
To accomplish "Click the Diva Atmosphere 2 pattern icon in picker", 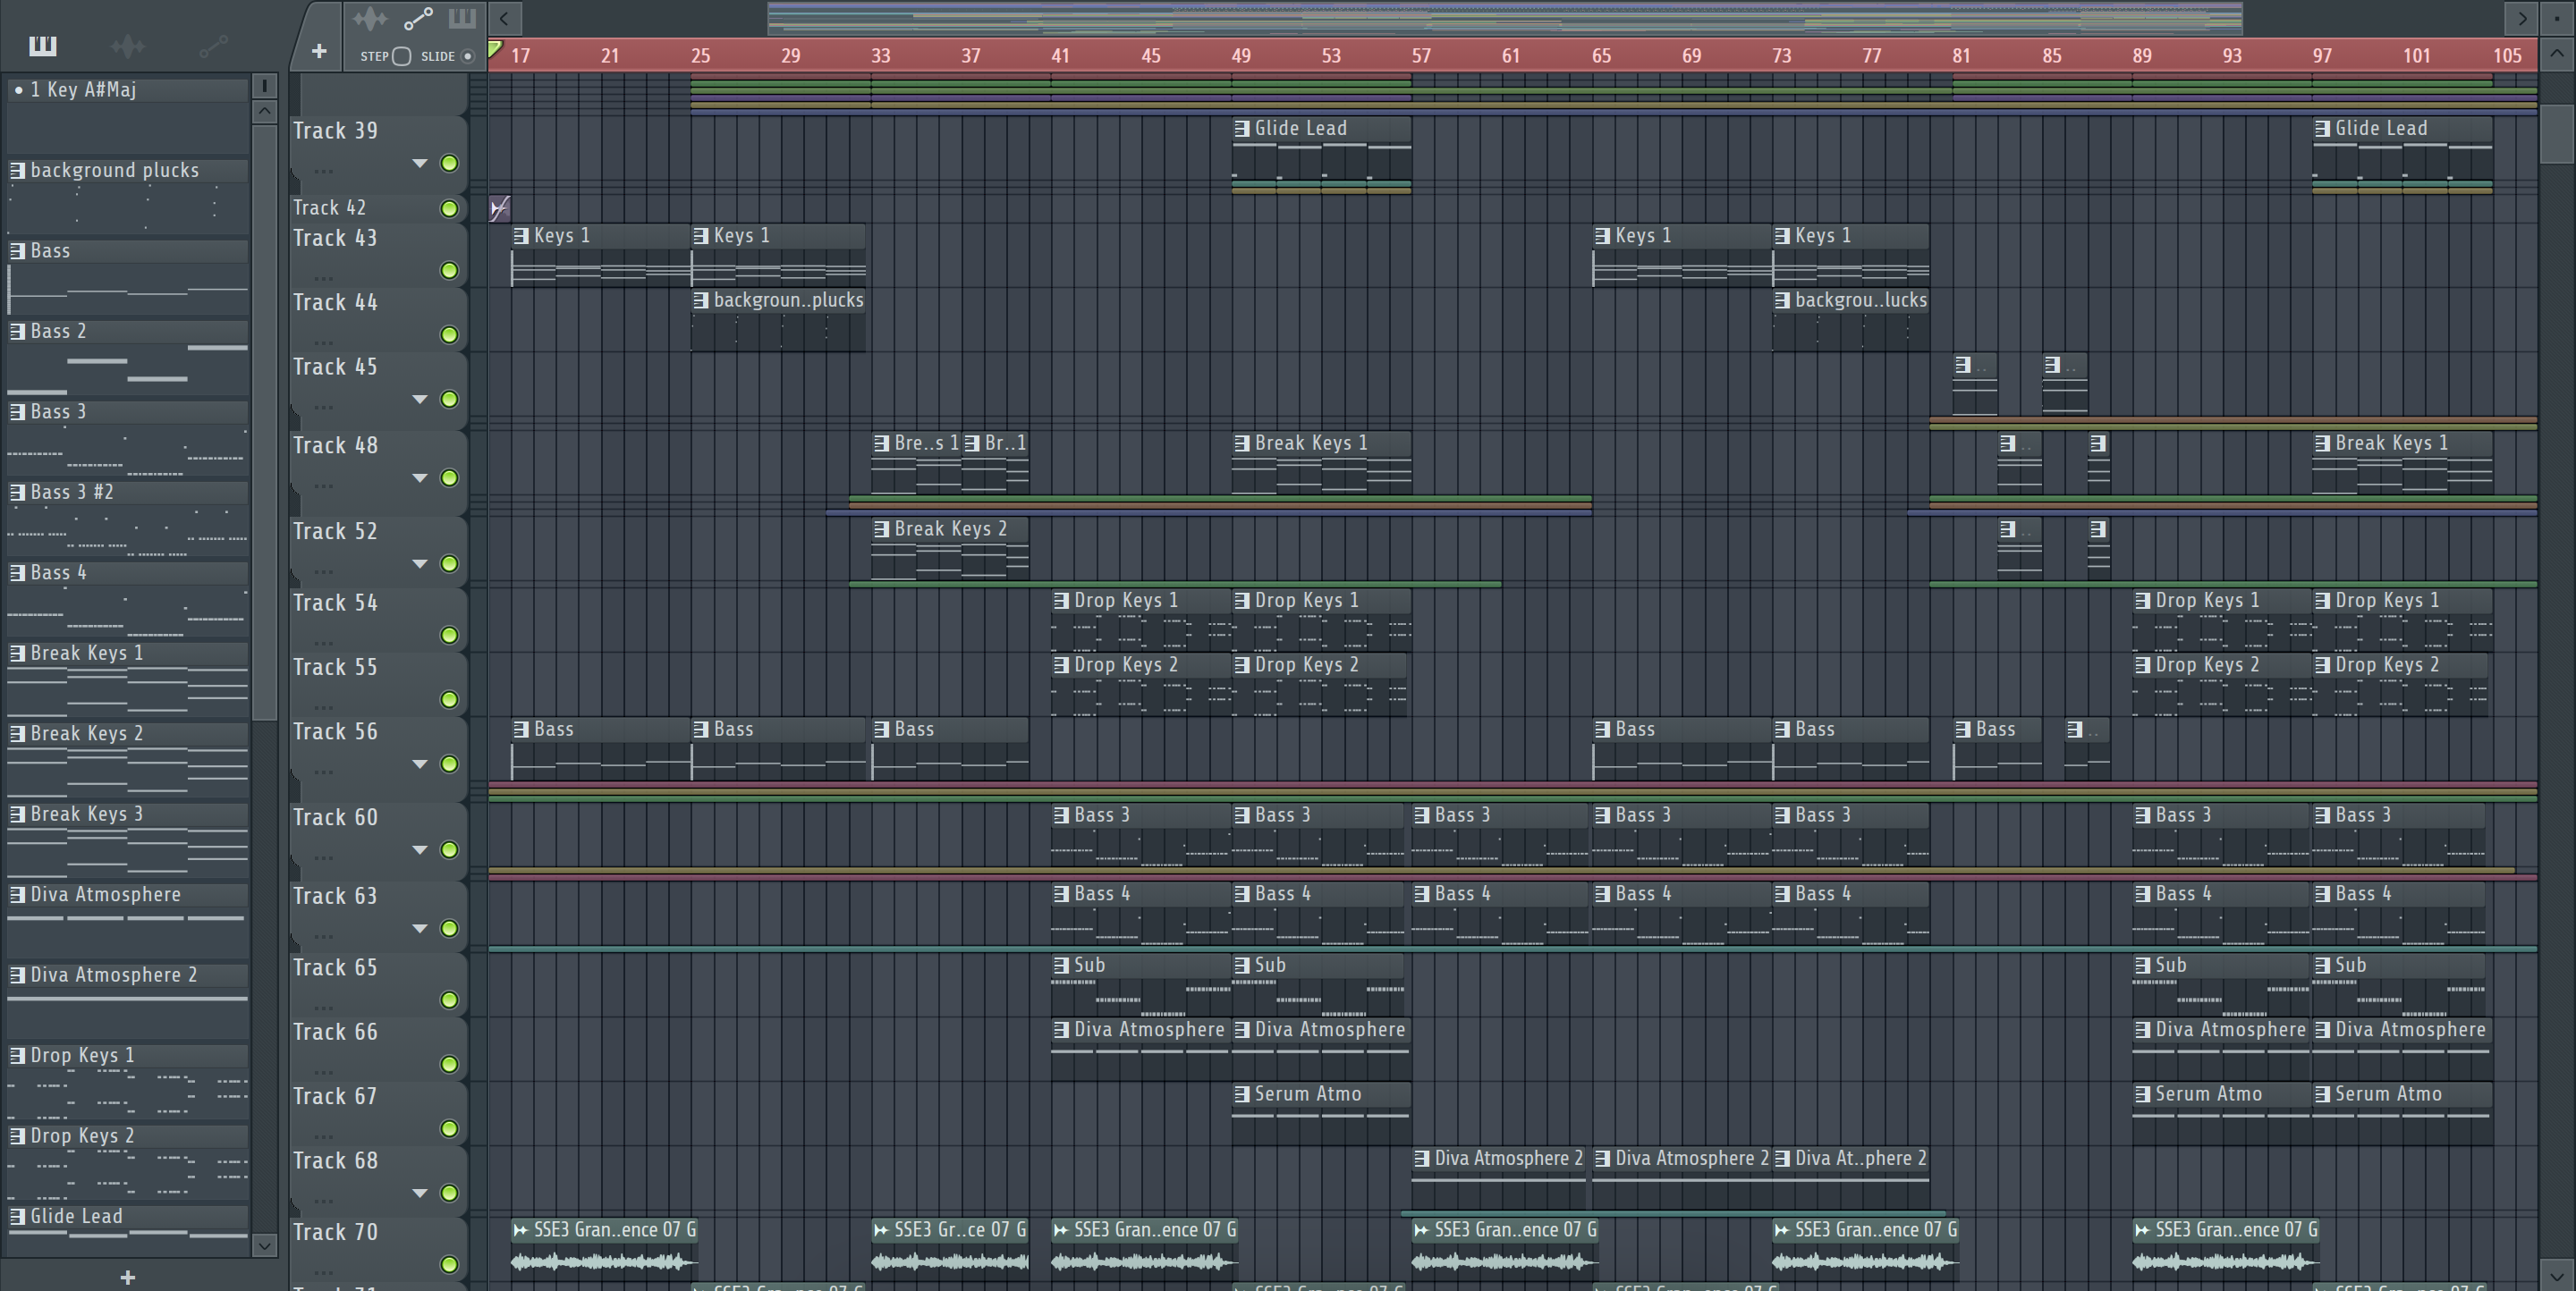I will 17,975.
